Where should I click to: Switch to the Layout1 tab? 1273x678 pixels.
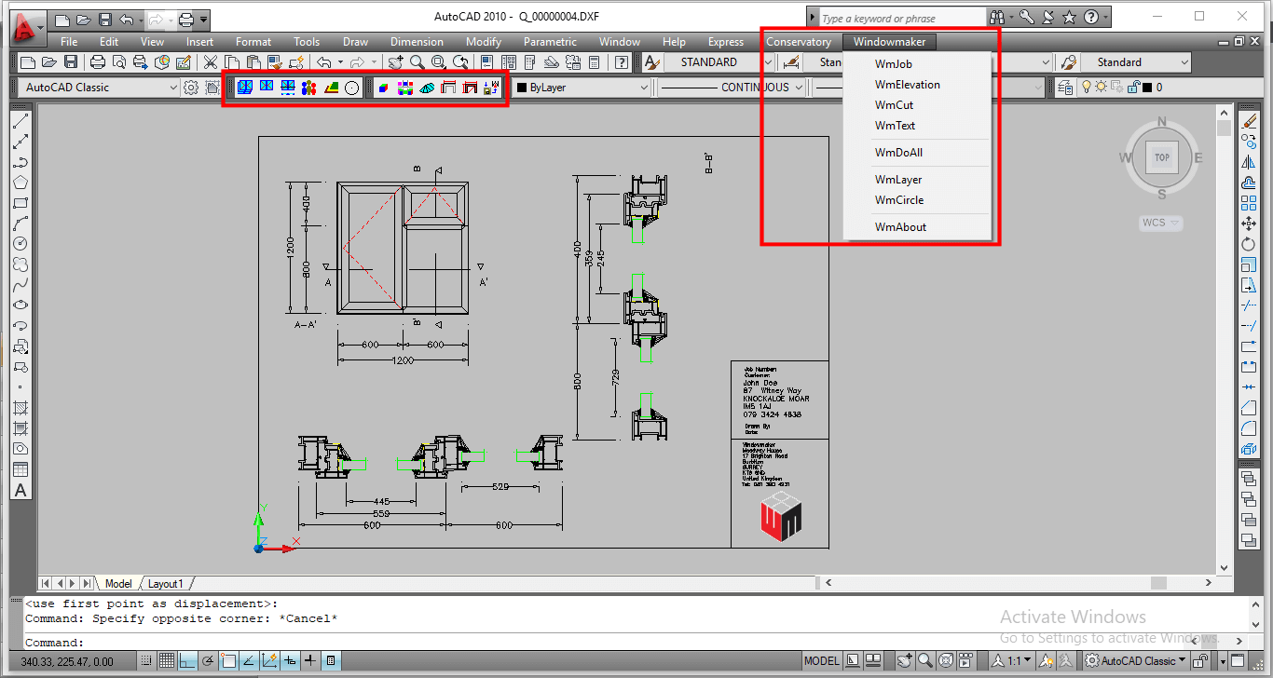tap(166, 584)
